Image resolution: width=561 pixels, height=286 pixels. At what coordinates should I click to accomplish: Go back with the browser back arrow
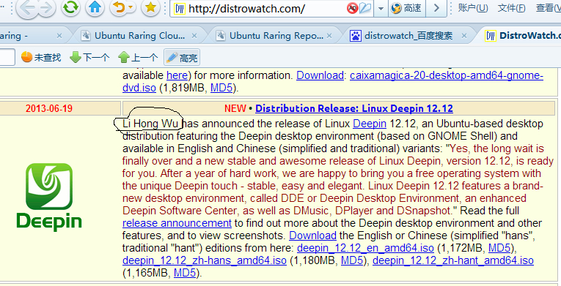pyautogui.click(x=27, y=9)
